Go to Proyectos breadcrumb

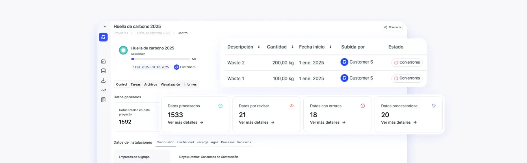(x=121, y=33)
